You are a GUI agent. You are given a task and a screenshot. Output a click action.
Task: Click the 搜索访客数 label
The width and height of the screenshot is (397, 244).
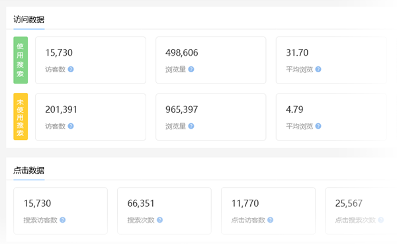40,220
